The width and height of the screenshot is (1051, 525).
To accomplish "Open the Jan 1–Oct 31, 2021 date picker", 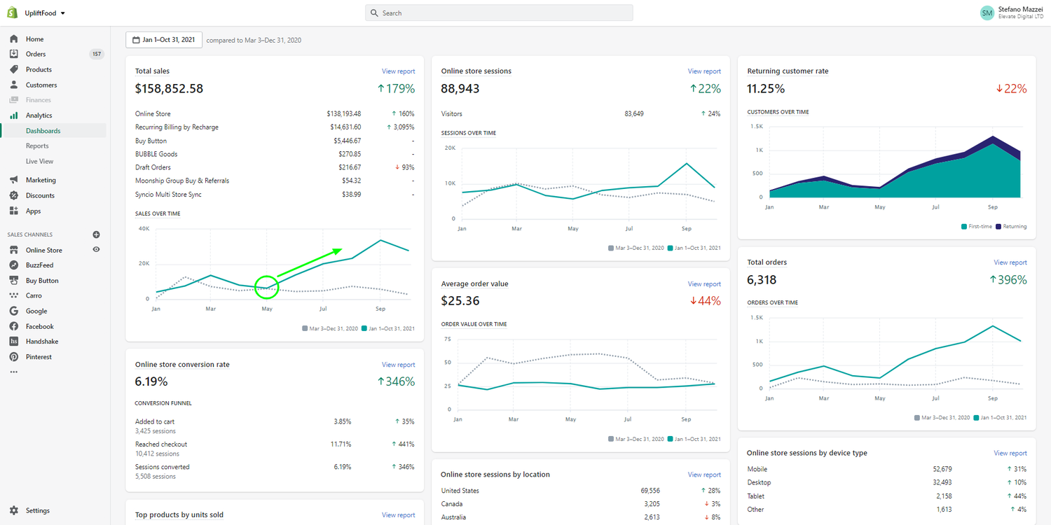I will [164, 40].
